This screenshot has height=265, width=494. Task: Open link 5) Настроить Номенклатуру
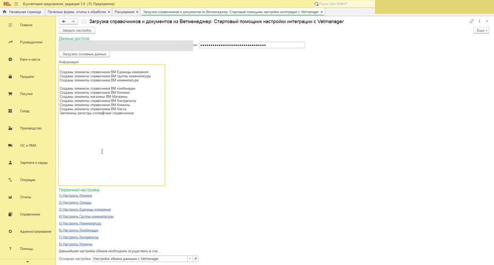[80, 223]
